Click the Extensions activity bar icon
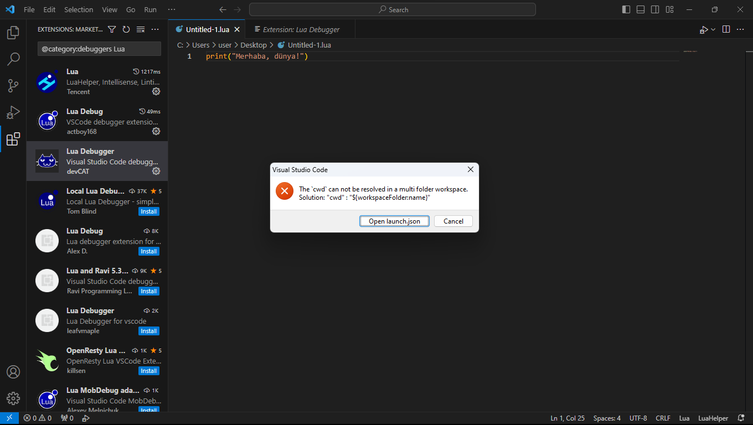The width and height of the screenshot is (753, 425). 13,139
